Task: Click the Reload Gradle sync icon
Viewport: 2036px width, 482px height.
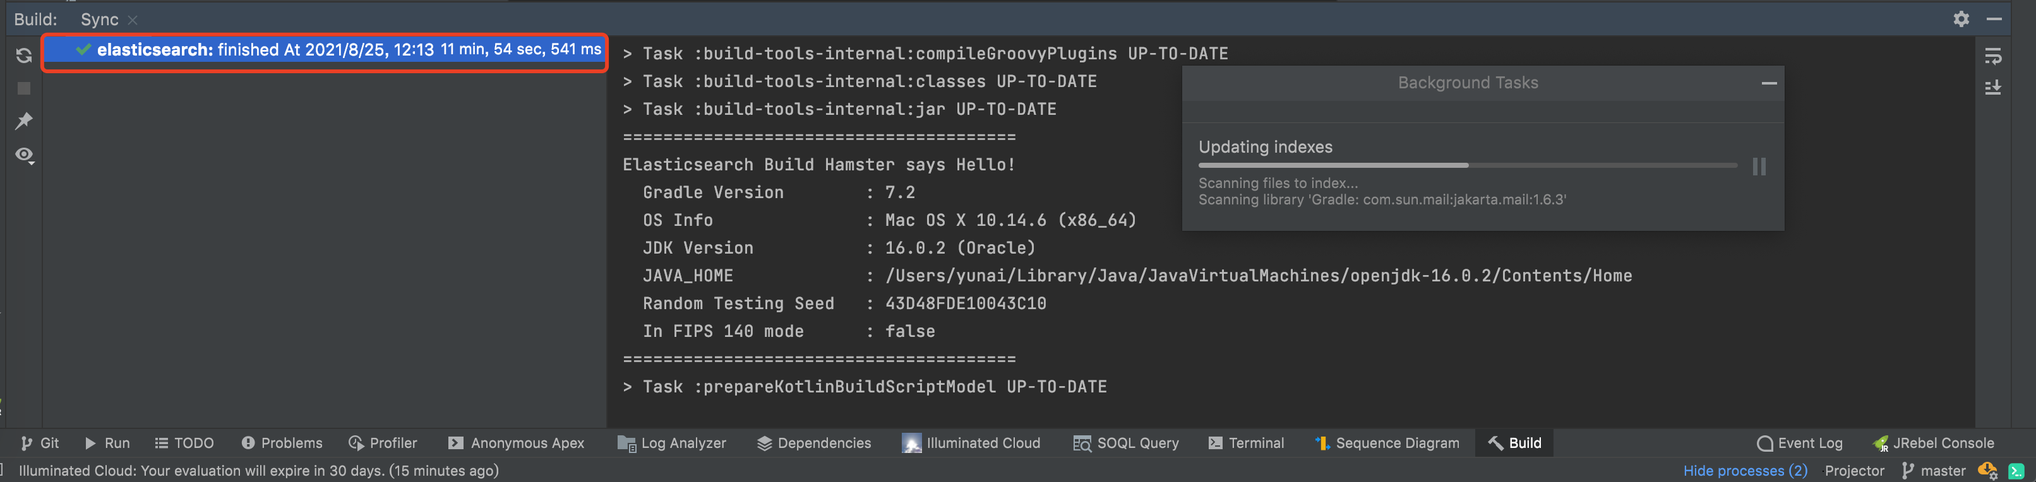Action: click(24, 56)
